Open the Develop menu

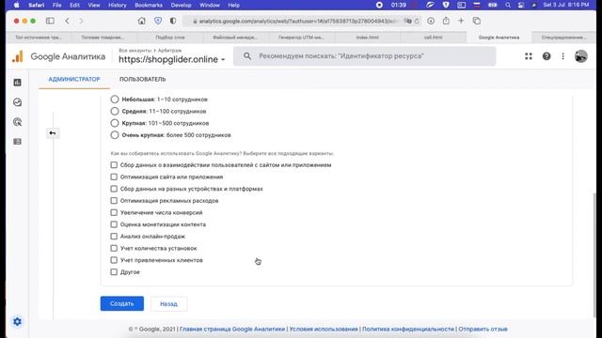tap(181, 5)
